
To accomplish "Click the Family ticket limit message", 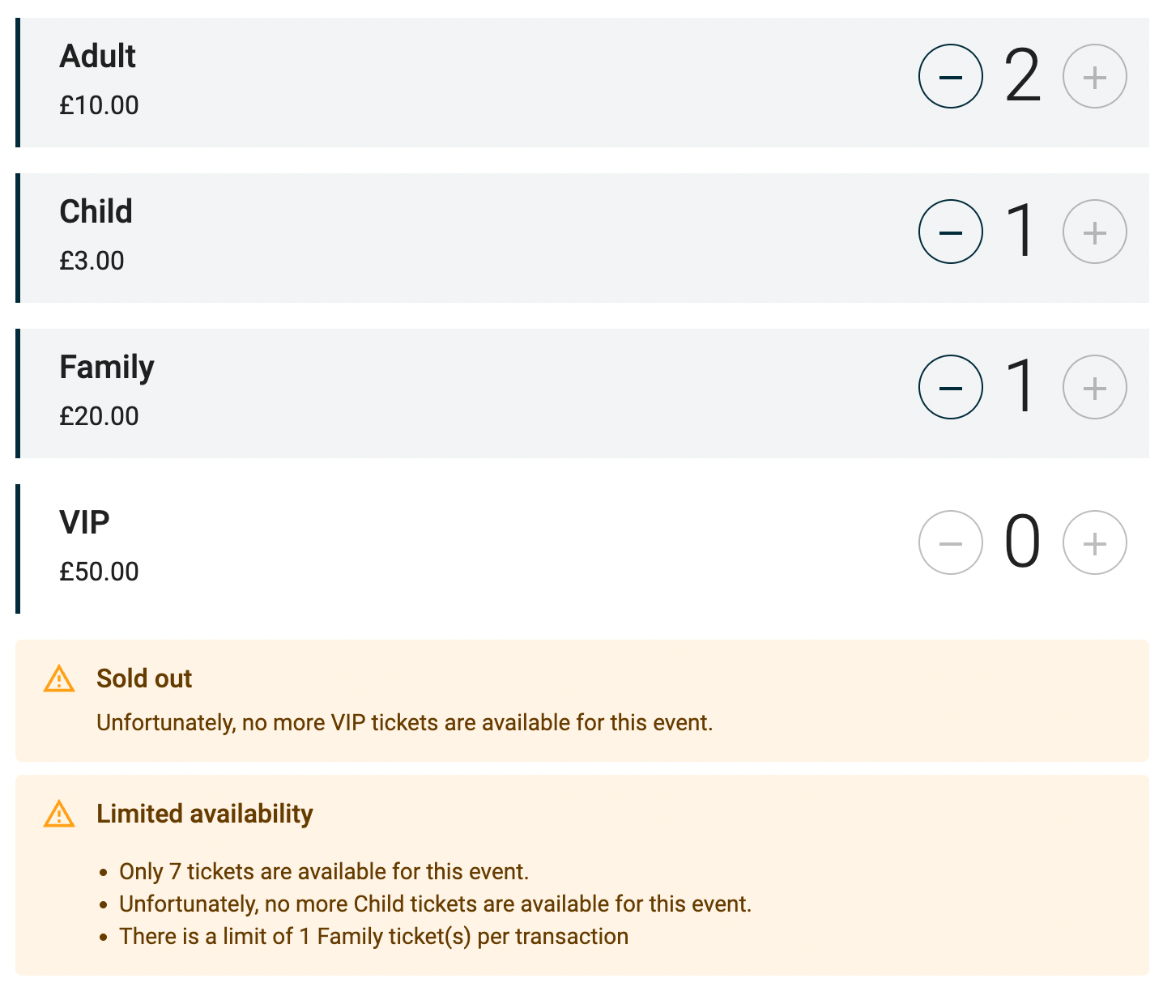I will click(373, 937).
